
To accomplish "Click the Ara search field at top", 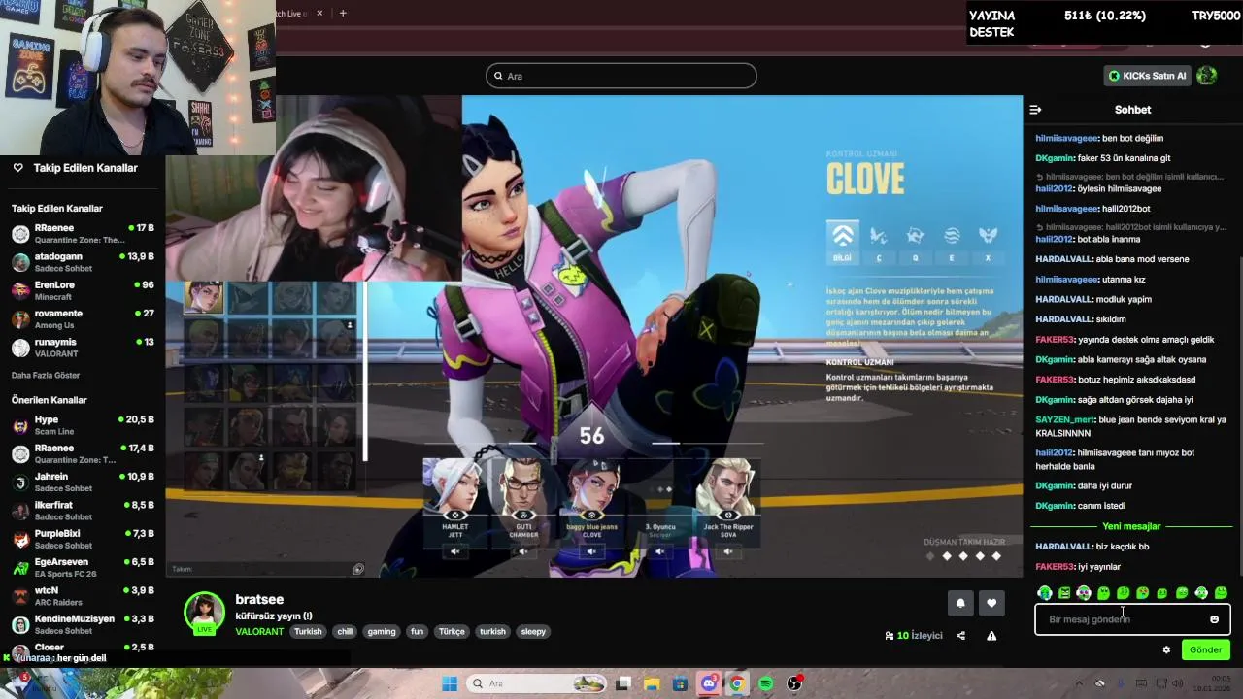I will 621,76.
